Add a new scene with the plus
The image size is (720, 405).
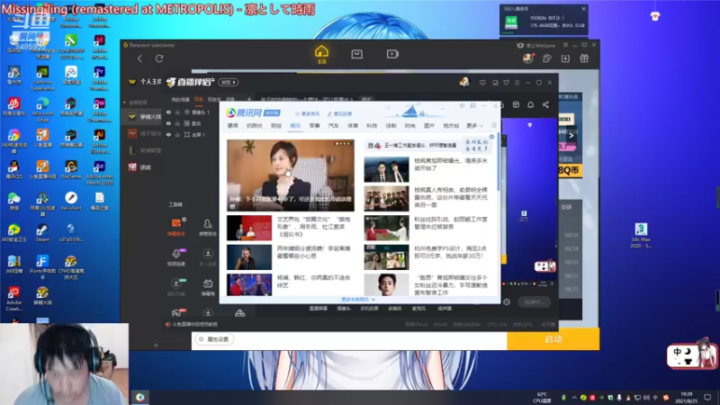249,99
